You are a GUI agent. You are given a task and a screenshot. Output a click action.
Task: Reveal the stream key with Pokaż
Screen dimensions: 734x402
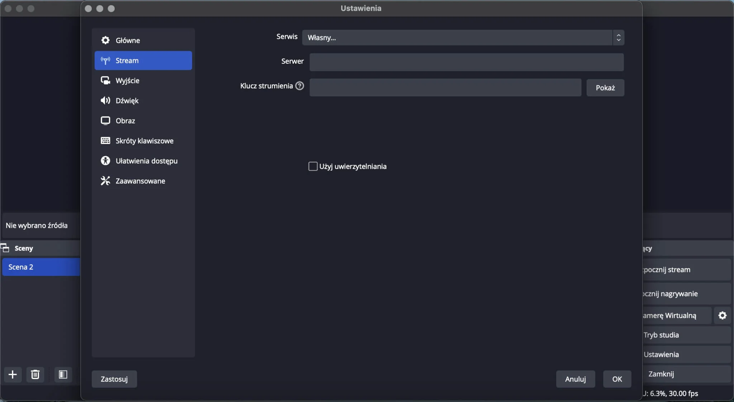coord(605,87)
